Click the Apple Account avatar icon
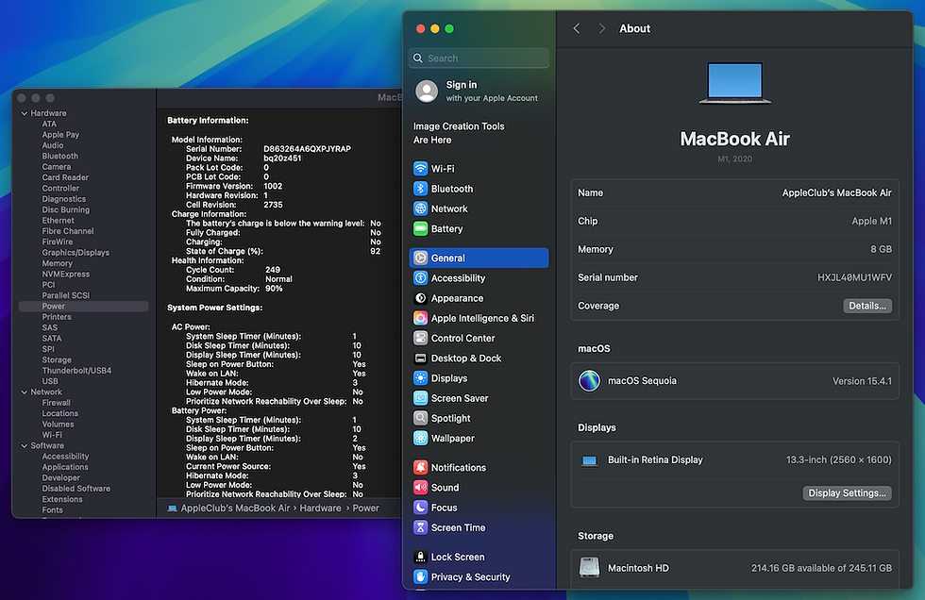 coord(427,92)
